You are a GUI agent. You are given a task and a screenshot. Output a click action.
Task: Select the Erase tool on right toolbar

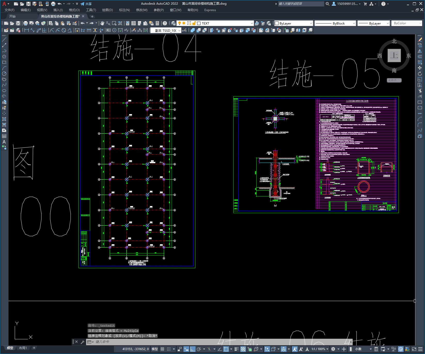(x=420, y=40)
